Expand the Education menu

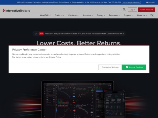[x=114, y=15]
